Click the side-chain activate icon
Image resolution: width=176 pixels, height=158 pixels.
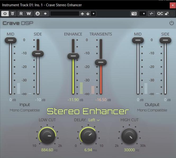tap(151, 14)
